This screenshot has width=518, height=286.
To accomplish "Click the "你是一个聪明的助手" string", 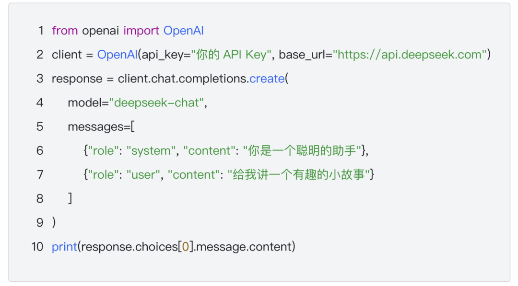I will [x=303, y=150].
